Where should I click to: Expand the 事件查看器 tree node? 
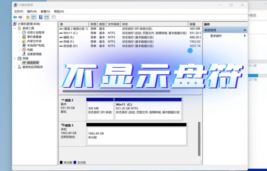point(19,37)
